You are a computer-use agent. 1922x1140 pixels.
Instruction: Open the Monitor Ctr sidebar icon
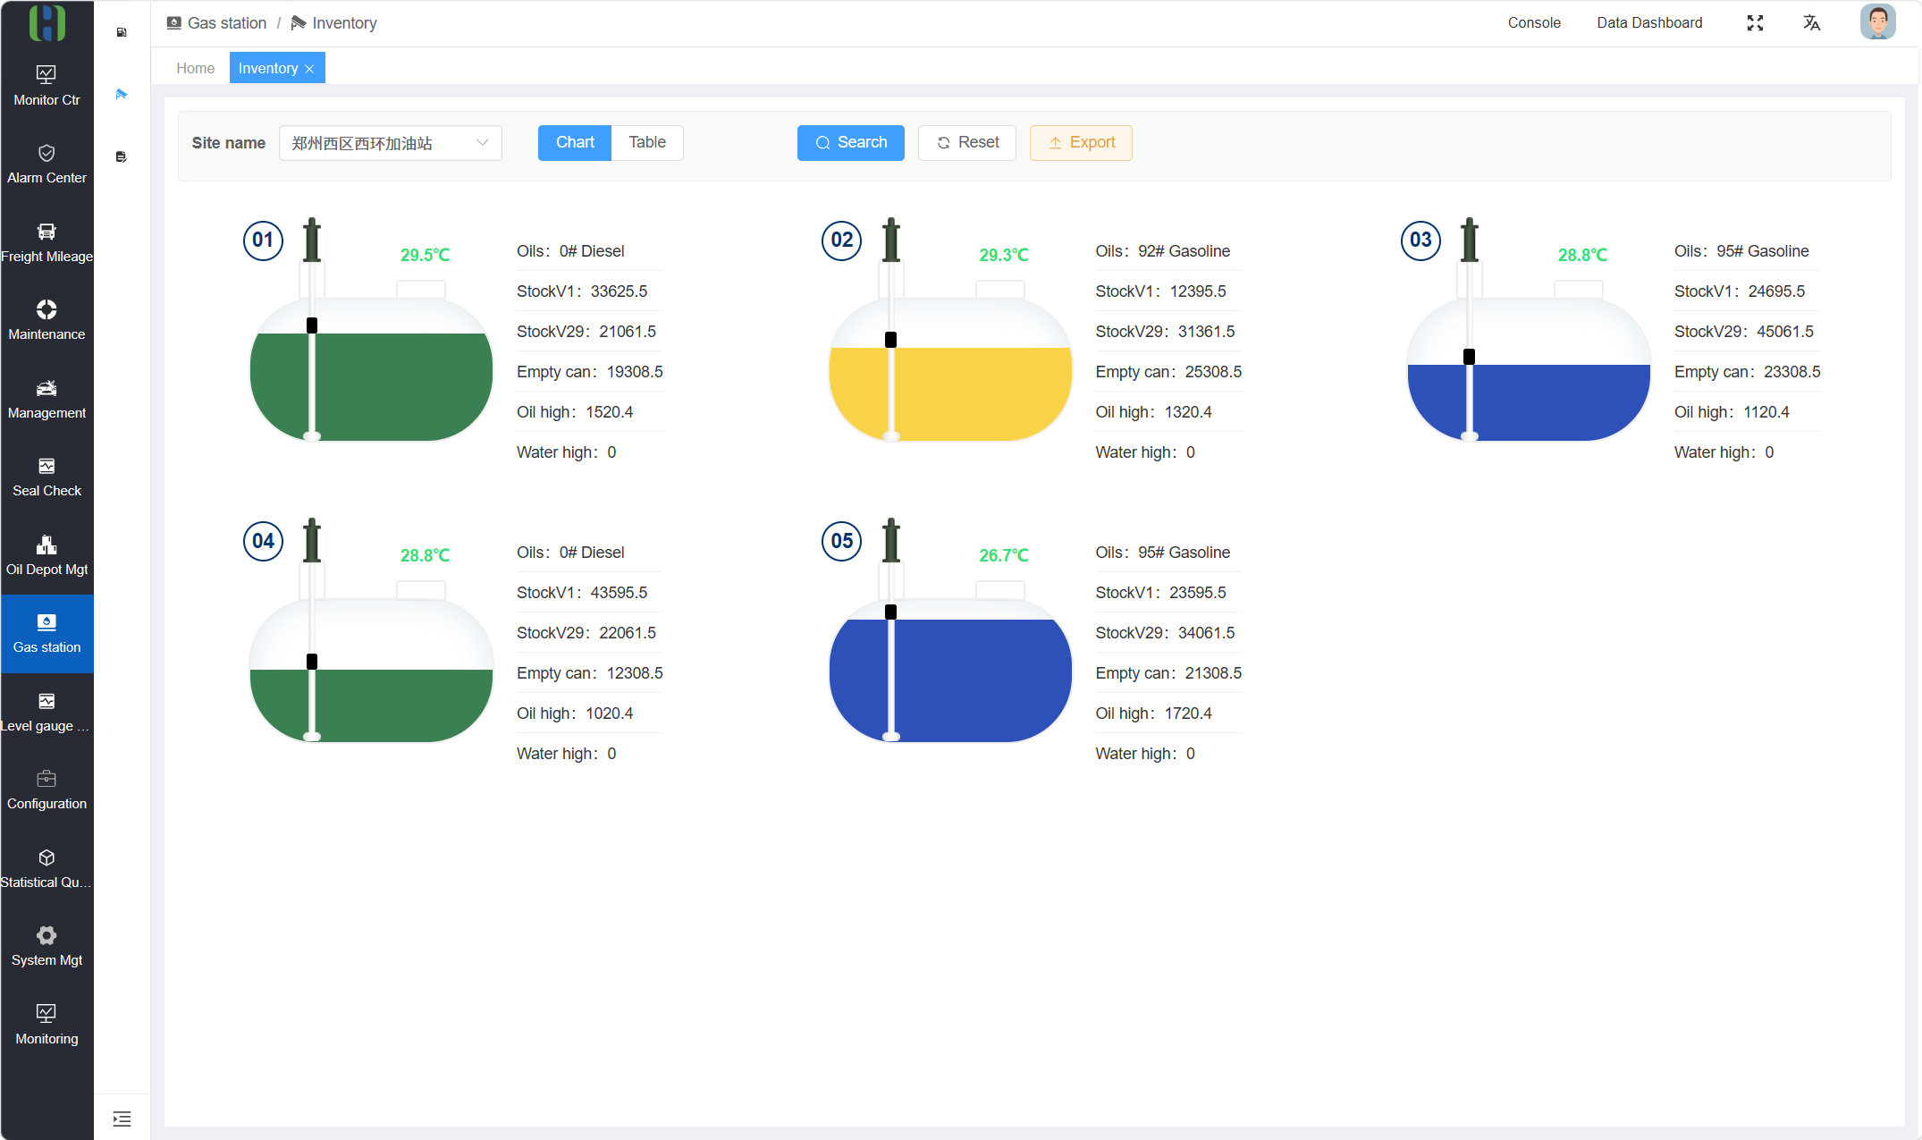pos(46,74)
